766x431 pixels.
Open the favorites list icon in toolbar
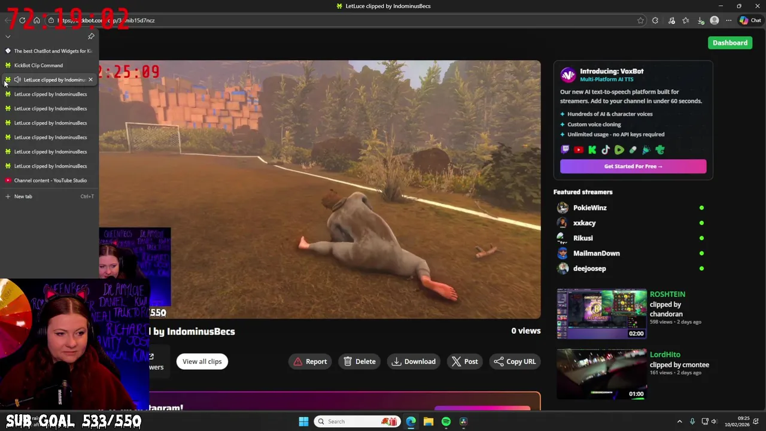click(x=686, y=20)
